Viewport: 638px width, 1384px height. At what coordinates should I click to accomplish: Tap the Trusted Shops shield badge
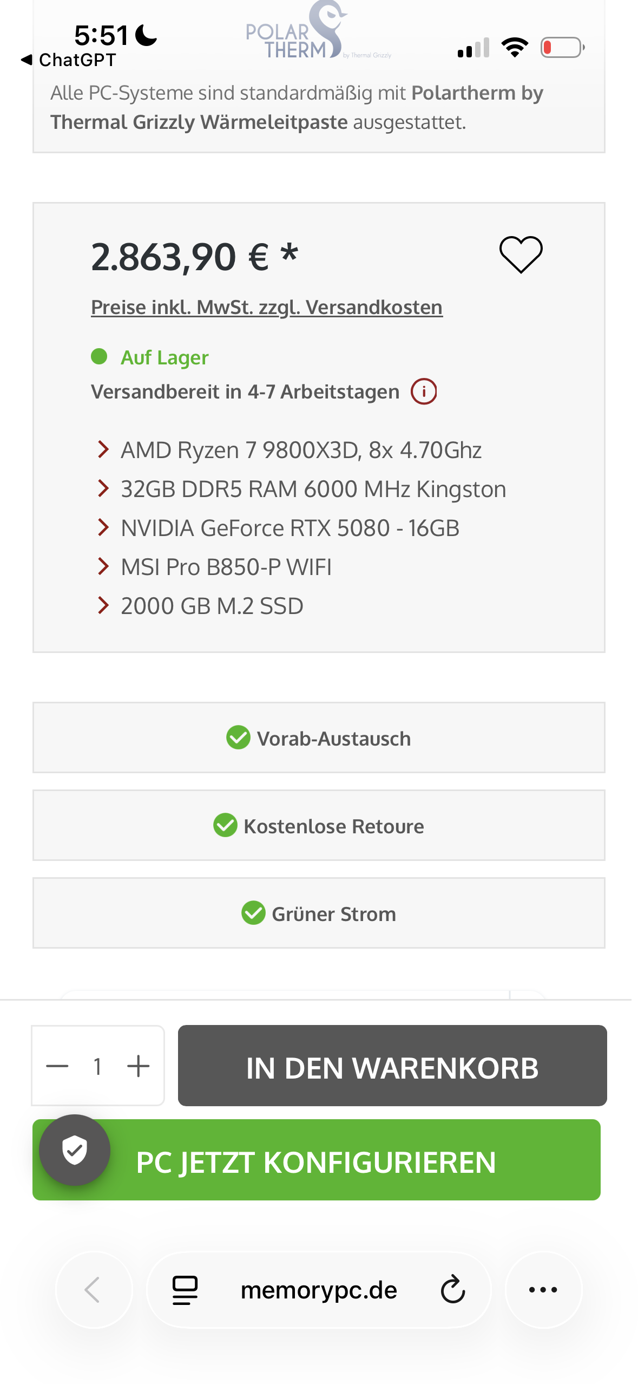(75, 1150)
